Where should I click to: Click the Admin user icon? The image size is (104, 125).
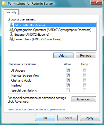(11, 25)
